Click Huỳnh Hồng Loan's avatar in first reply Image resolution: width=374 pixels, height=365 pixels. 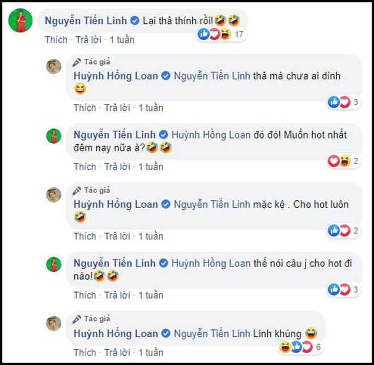54,66
